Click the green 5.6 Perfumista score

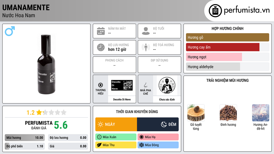pyautogui.click(x=61, y=125)
